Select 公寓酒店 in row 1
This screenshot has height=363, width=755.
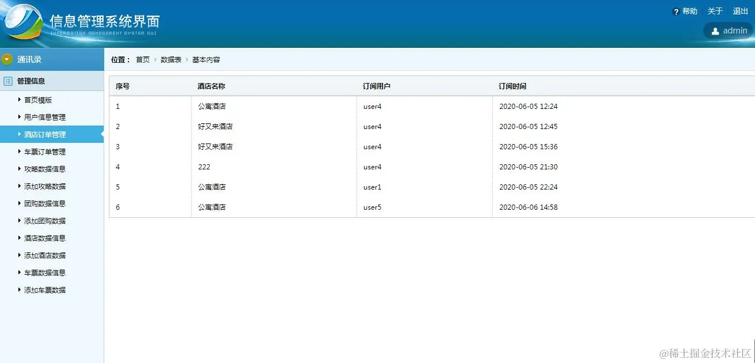coord(212,107)
